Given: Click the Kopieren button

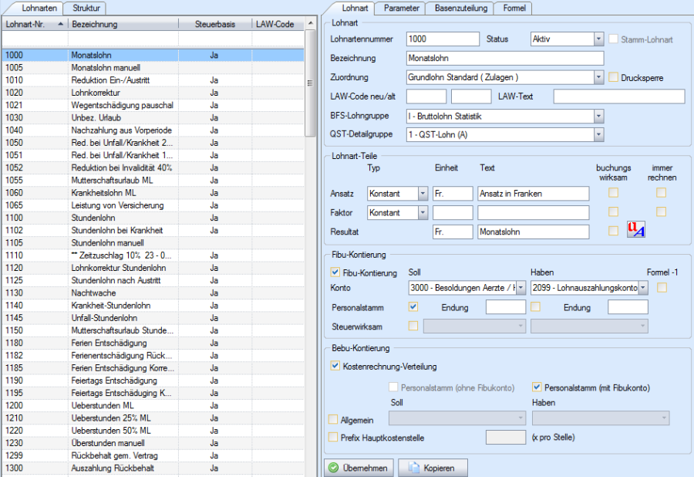Looking at the screenshot, I should coord(433,468).
